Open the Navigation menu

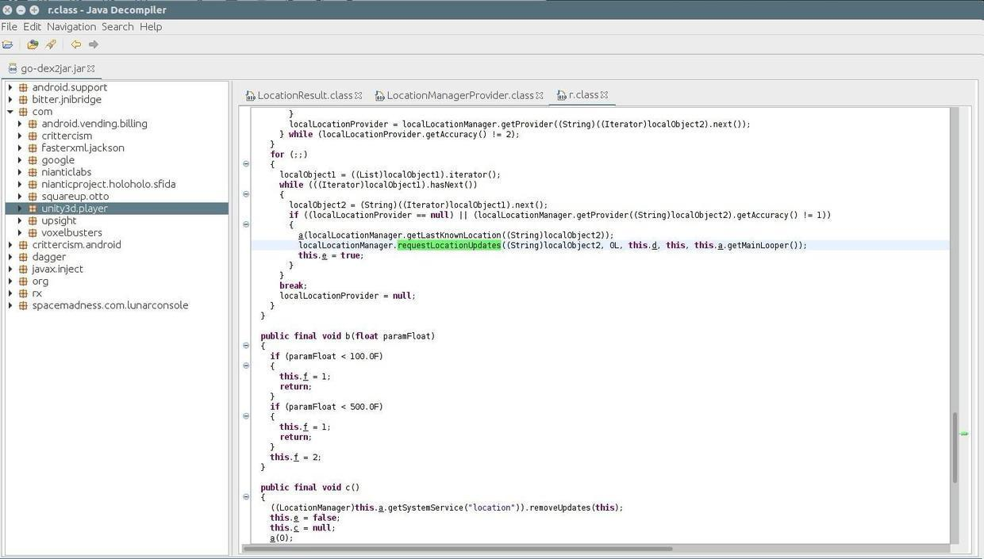(71, 26)
